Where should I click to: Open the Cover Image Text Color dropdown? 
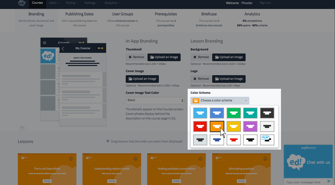click(155, 100)
